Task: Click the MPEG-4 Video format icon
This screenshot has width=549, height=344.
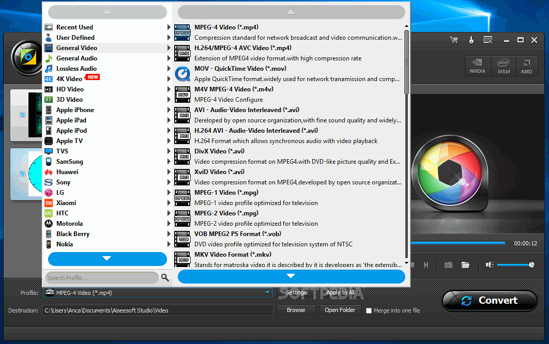Action: [x=182, y=32]
